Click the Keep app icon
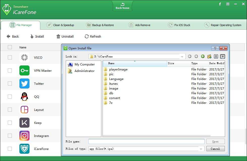Image resolution: width=247 pixels, height=161 pixels. pos(24,123)
